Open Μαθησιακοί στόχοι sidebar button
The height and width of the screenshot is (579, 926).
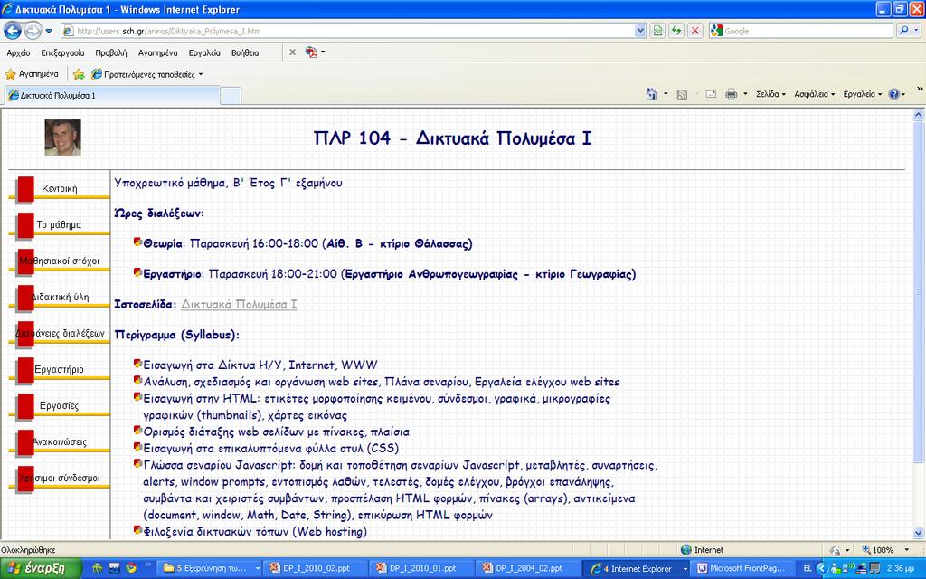pyautogui.click(x=59, y=261)
